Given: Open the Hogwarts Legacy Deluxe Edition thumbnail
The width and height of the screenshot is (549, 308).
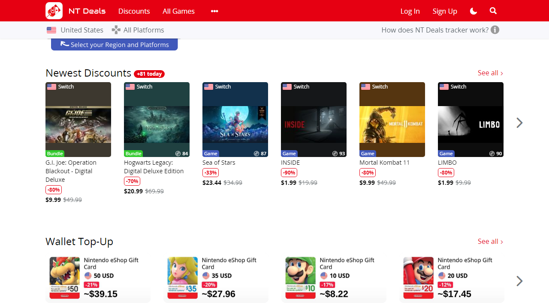Looking at the screenshot, I should click(156, 119).
